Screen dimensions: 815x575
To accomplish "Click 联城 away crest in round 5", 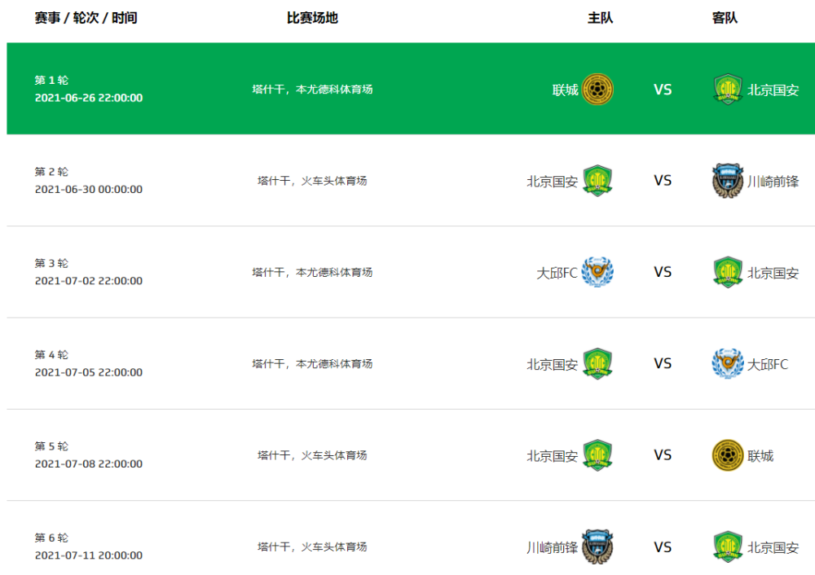I will [x=727, y=455].
